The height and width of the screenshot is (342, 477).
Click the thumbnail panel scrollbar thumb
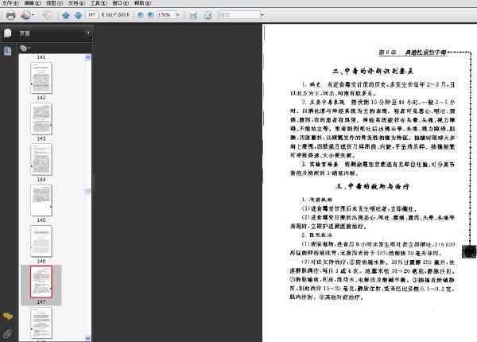88,191
